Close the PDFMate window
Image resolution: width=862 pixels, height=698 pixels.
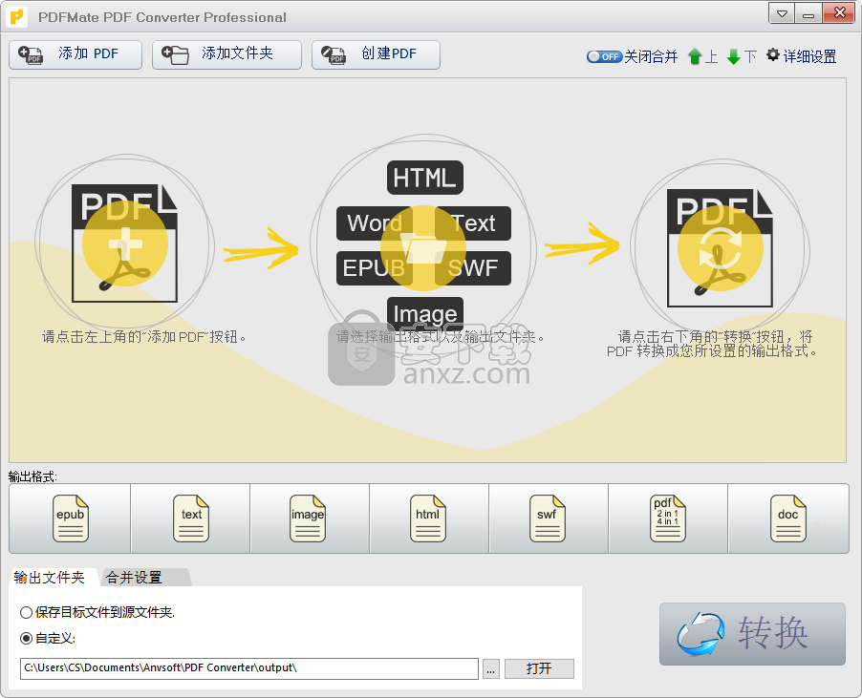point(839,13)
